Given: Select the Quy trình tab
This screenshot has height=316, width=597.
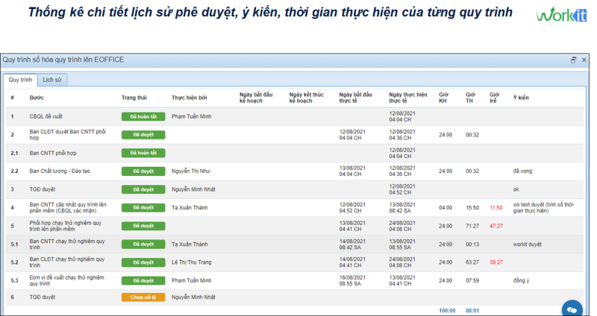Looking at the screenshot, I should coord(20,78).
